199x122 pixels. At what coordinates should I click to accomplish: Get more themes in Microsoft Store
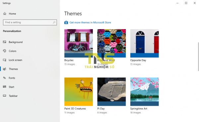pyautogui.click(x=90, y=22)
